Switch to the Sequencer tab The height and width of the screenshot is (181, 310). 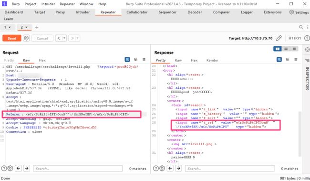(167, 12)
